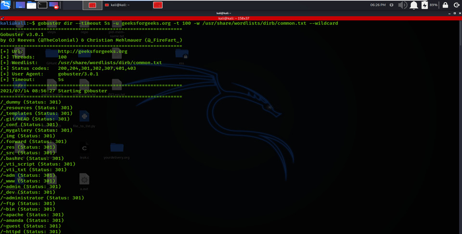
Task: Click the 'by OJ Reeves' author line
Action: pyautogui.click(x=91, y=40)
